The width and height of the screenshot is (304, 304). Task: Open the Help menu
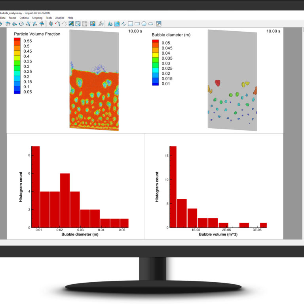tap(70, 18)
